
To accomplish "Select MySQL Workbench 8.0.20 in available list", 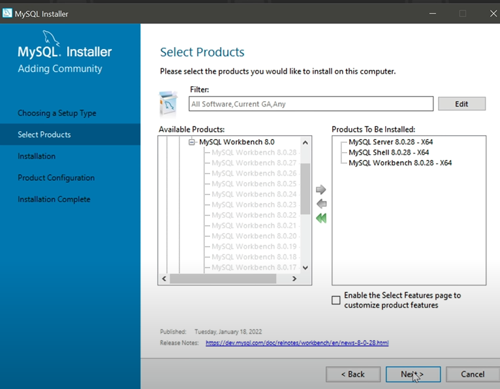I will [254, 236].
